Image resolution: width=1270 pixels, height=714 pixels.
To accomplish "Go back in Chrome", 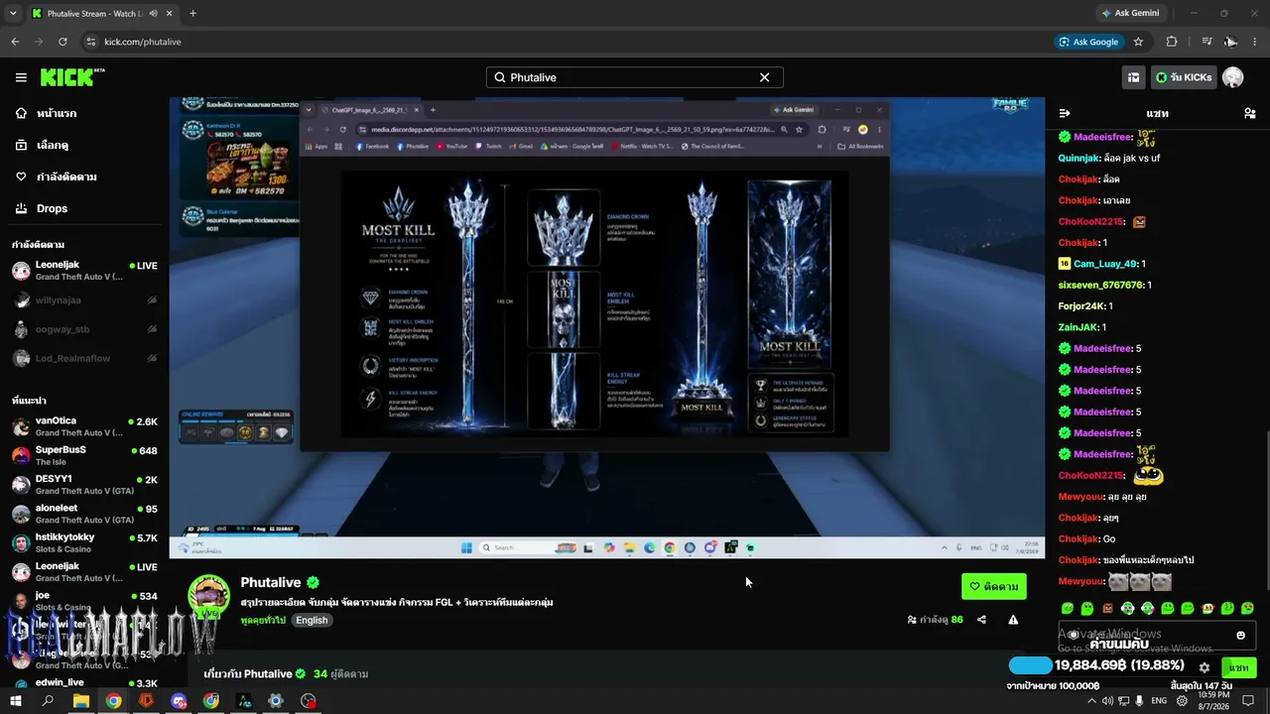I will click(15, 42).
